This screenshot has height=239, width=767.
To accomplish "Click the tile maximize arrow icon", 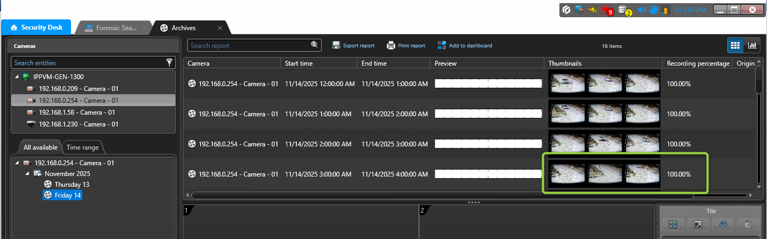I will [698, 225].
